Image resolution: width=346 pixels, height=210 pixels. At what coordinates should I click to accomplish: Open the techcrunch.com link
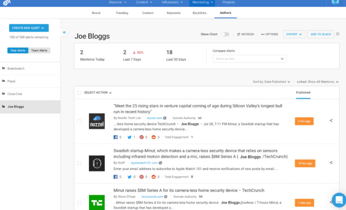pos(152,196)
